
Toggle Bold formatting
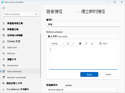click(x=80, y=44)
